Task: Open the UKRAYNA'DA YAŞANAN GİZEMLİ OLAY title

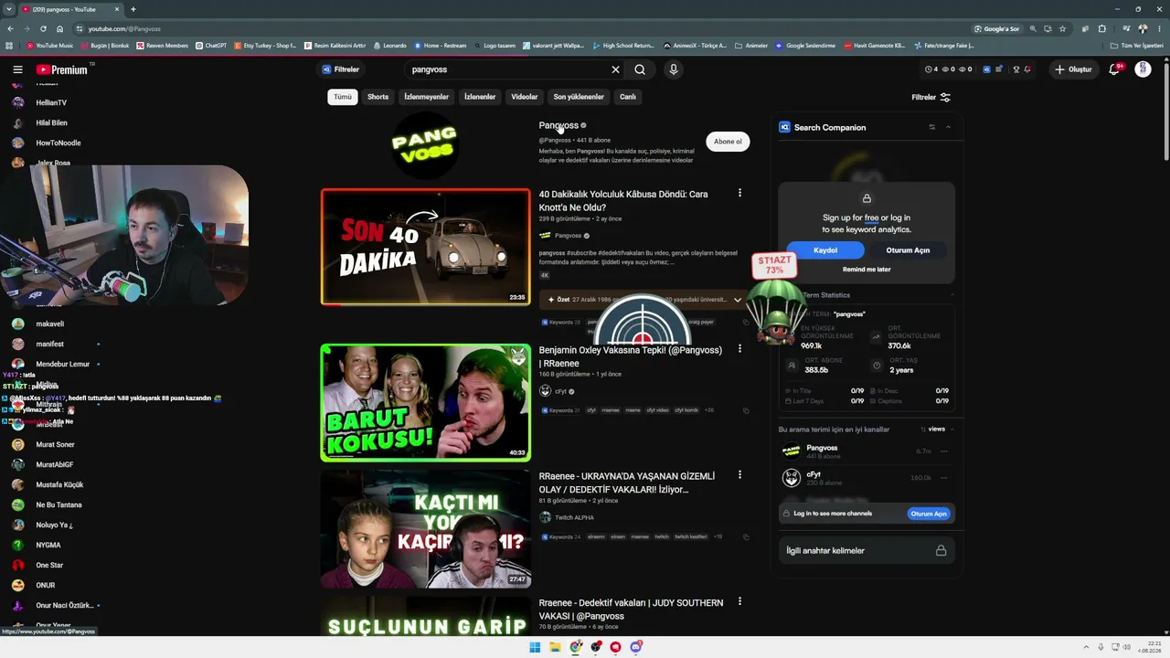Action: click(627, 483)
